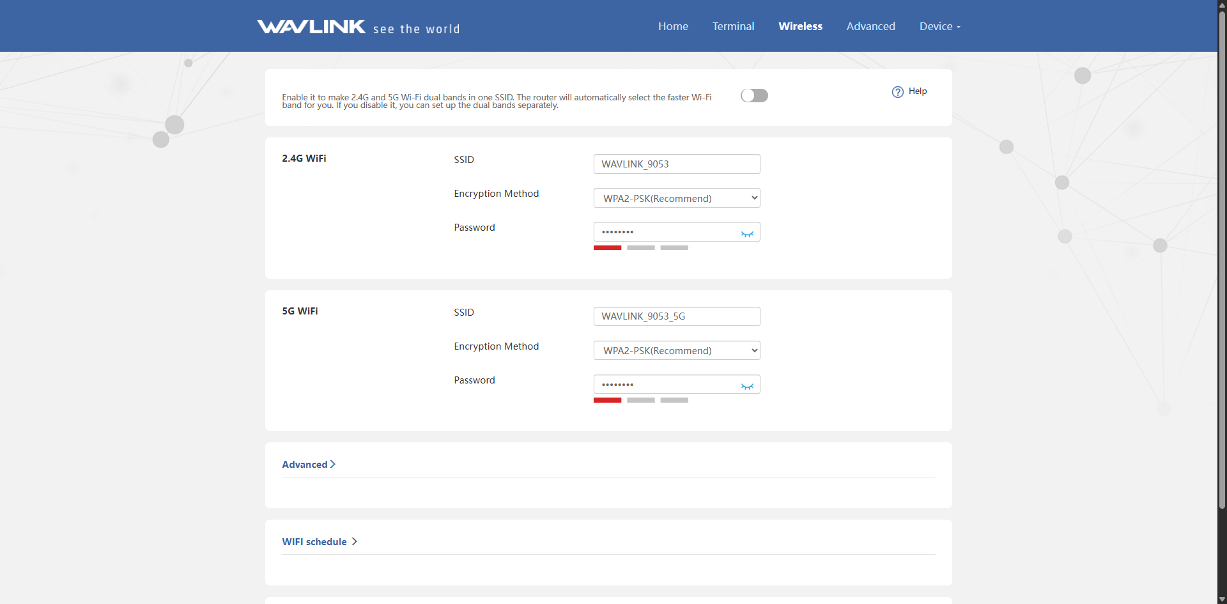This screenshot has height=604, width=1227.
Task: Open 2.4G Encryption Method dropdown
Action: point(677,198)
